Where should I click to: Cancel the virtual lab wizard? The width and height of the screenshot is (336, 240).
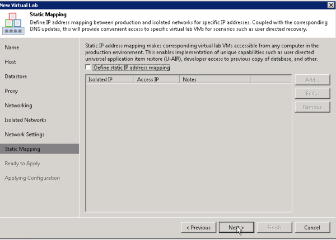(x=312, y=227)
